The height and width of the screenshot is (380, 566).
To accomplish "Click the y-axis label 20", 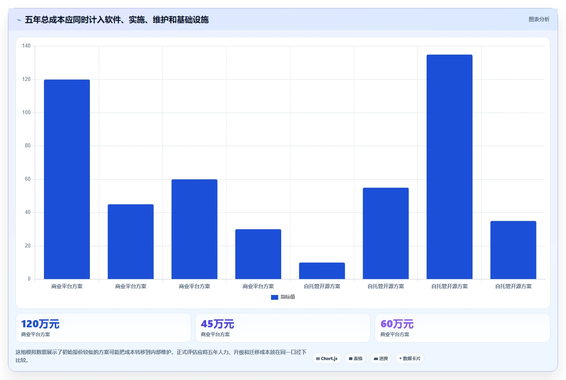I will (28, 246).
